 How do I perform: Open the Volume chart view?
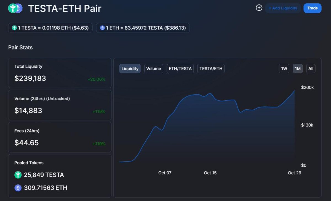coord(154,68)
